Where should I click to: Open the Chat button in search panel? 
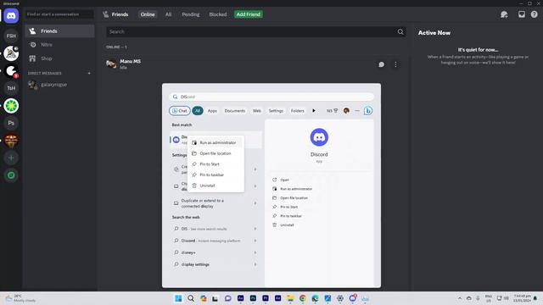pyautogui.click(x=180, y=111)
